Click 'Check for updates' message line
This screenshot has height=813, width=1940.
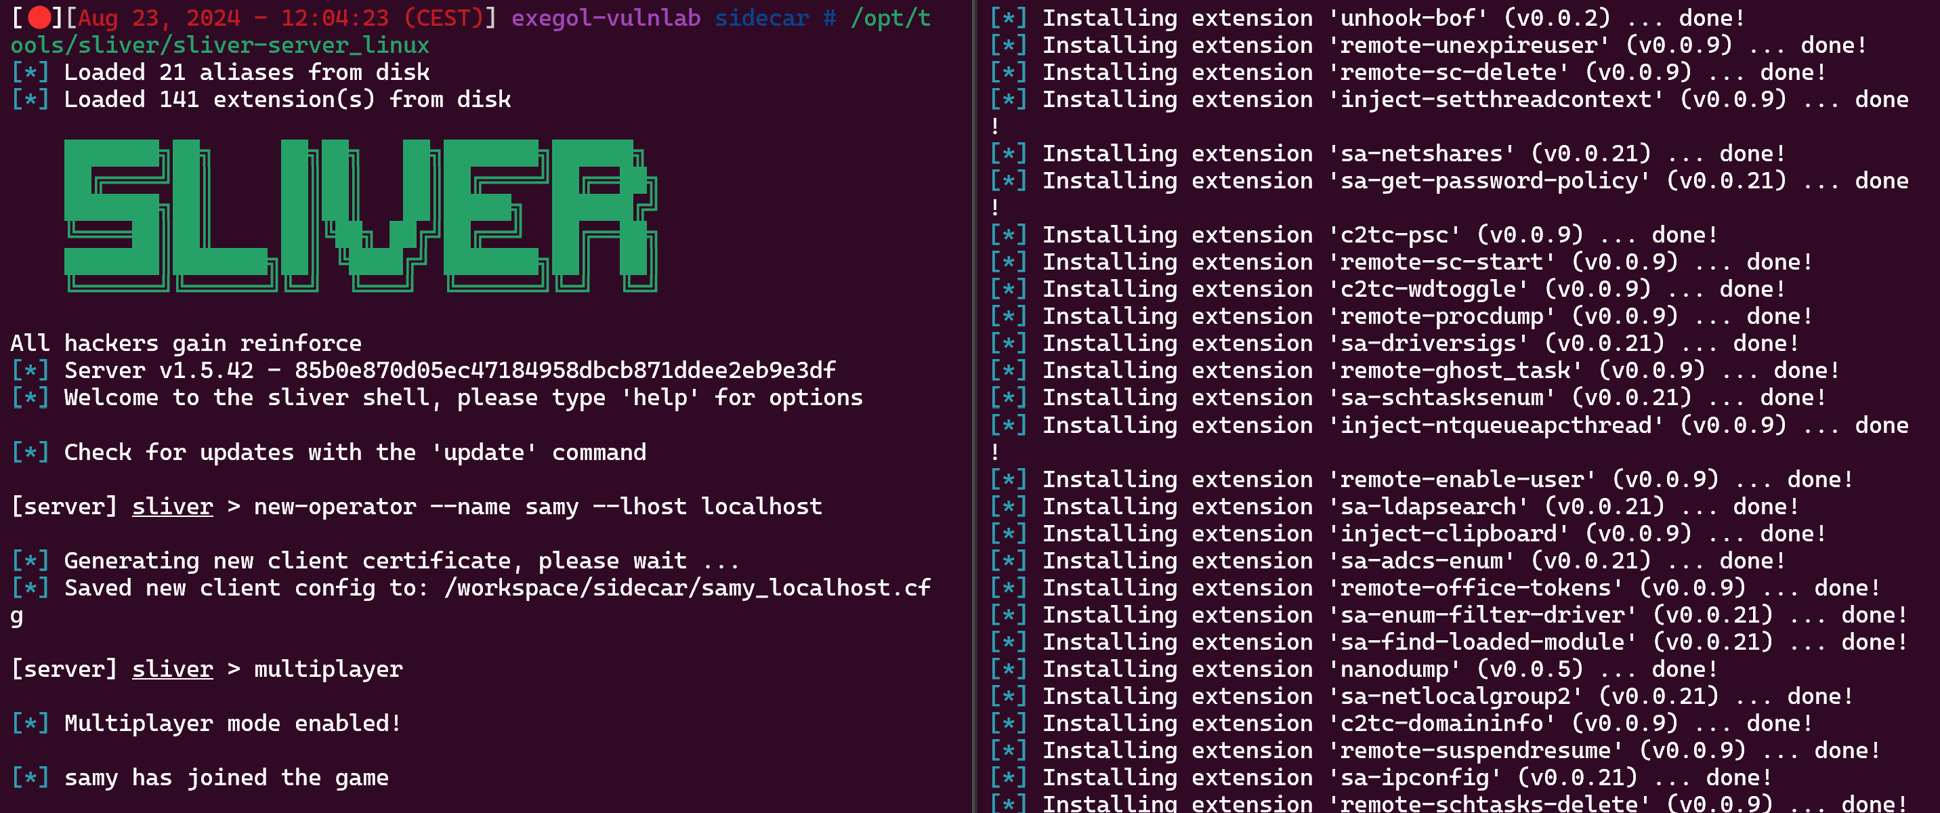[x=329, y=452]
